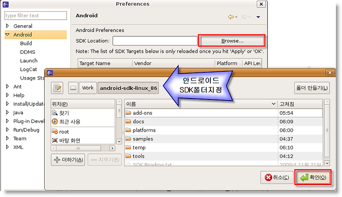Image resolution: width=342 pixels, height=197 pixels.
Task: Click the SDK Location text field
Action: [155, 41]
